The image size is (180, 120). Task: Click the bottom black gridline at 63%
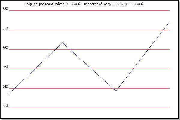[90, 108]
